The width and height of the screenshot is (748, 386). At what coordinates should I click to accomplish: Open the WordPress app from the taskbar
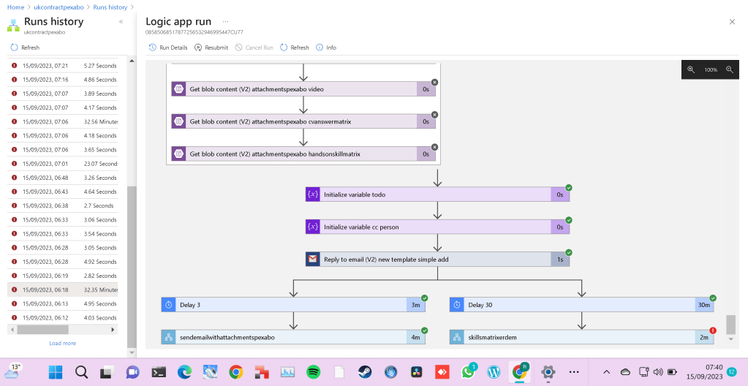494,372
